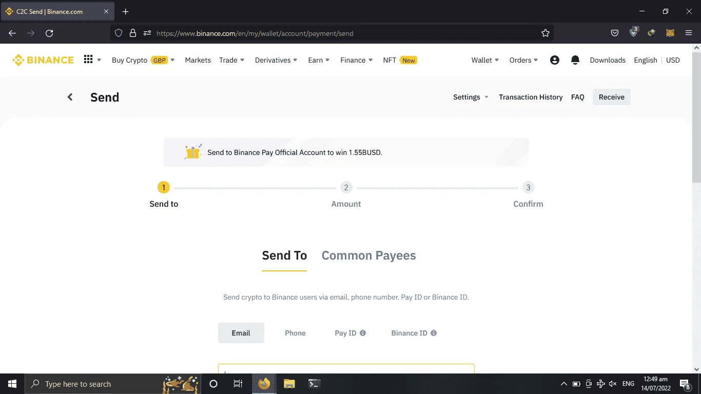Click the Binance Pay Official Account banner

(x=346, y=152)
